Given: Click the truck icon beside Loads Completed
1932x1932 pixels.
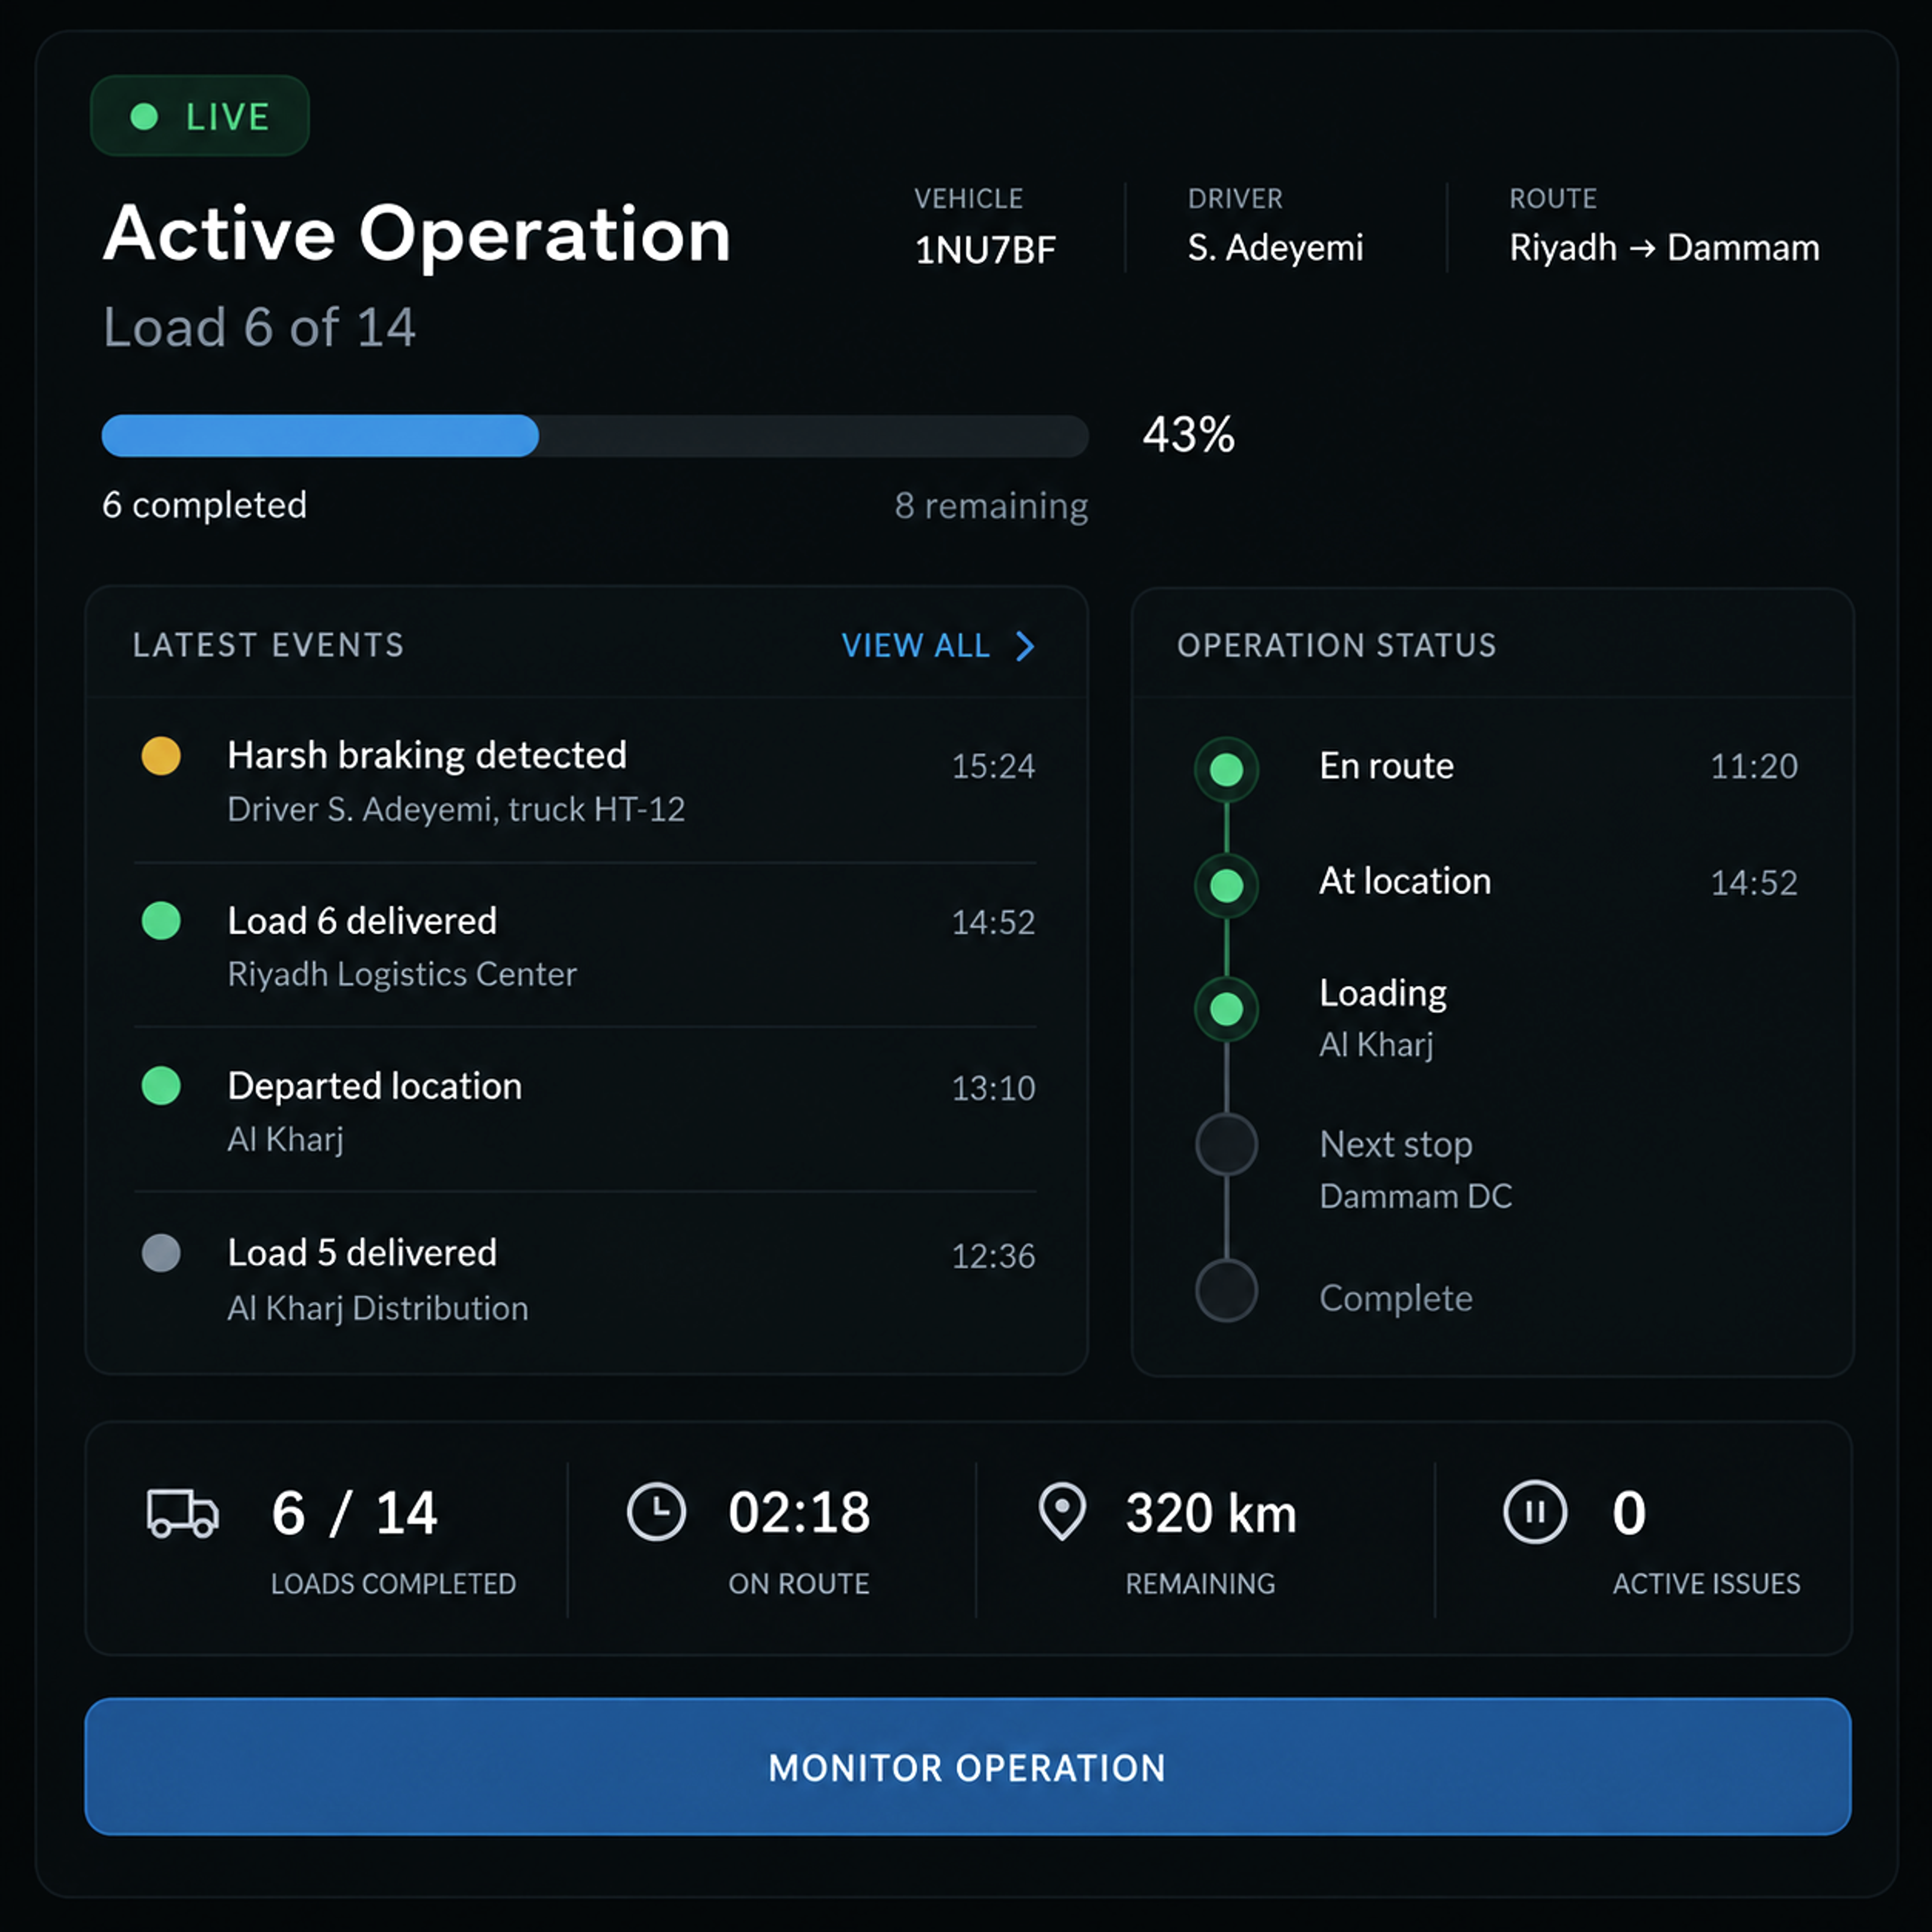Looking at the screenshot, I should (182, 1513).
